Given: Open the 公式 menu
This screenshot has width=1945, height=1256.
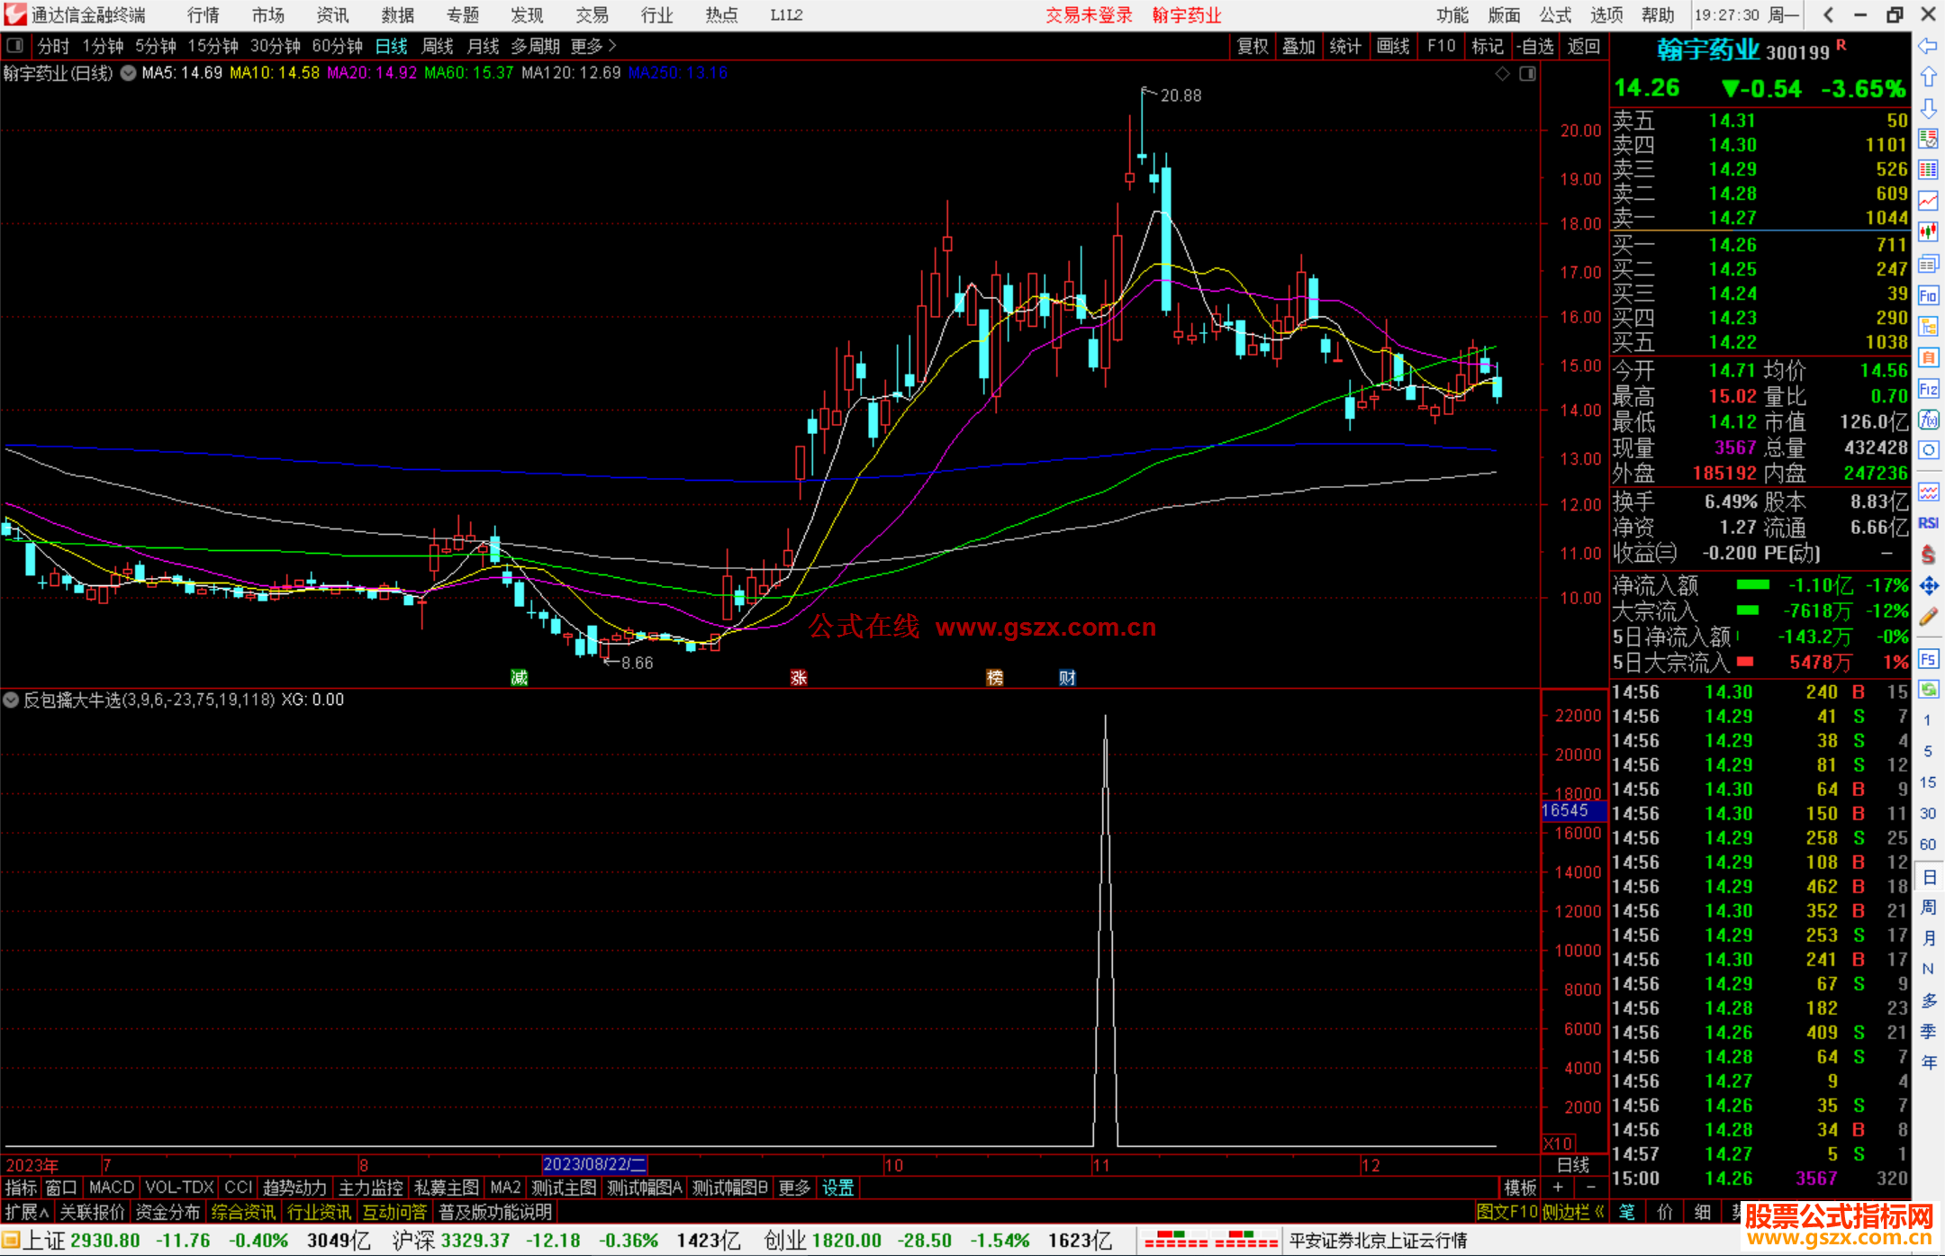Looking at the screenshot, I should point(1554,15).
